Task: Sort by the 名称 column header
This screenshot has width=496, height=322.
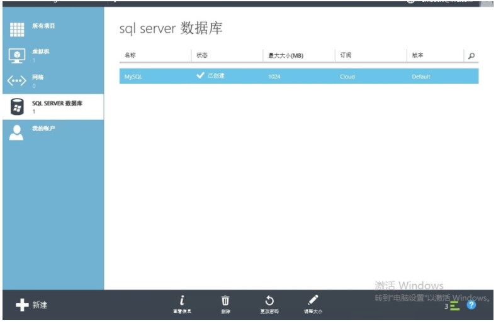Action: [x=130, y=55]
